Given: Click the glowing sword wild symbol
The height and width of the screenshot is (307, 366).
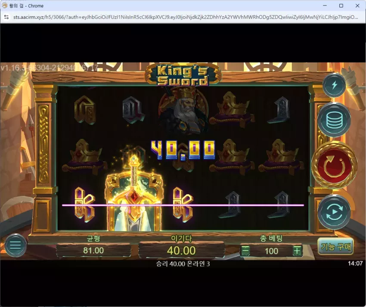Looking at the screenshot, I should tap(134, 194).
